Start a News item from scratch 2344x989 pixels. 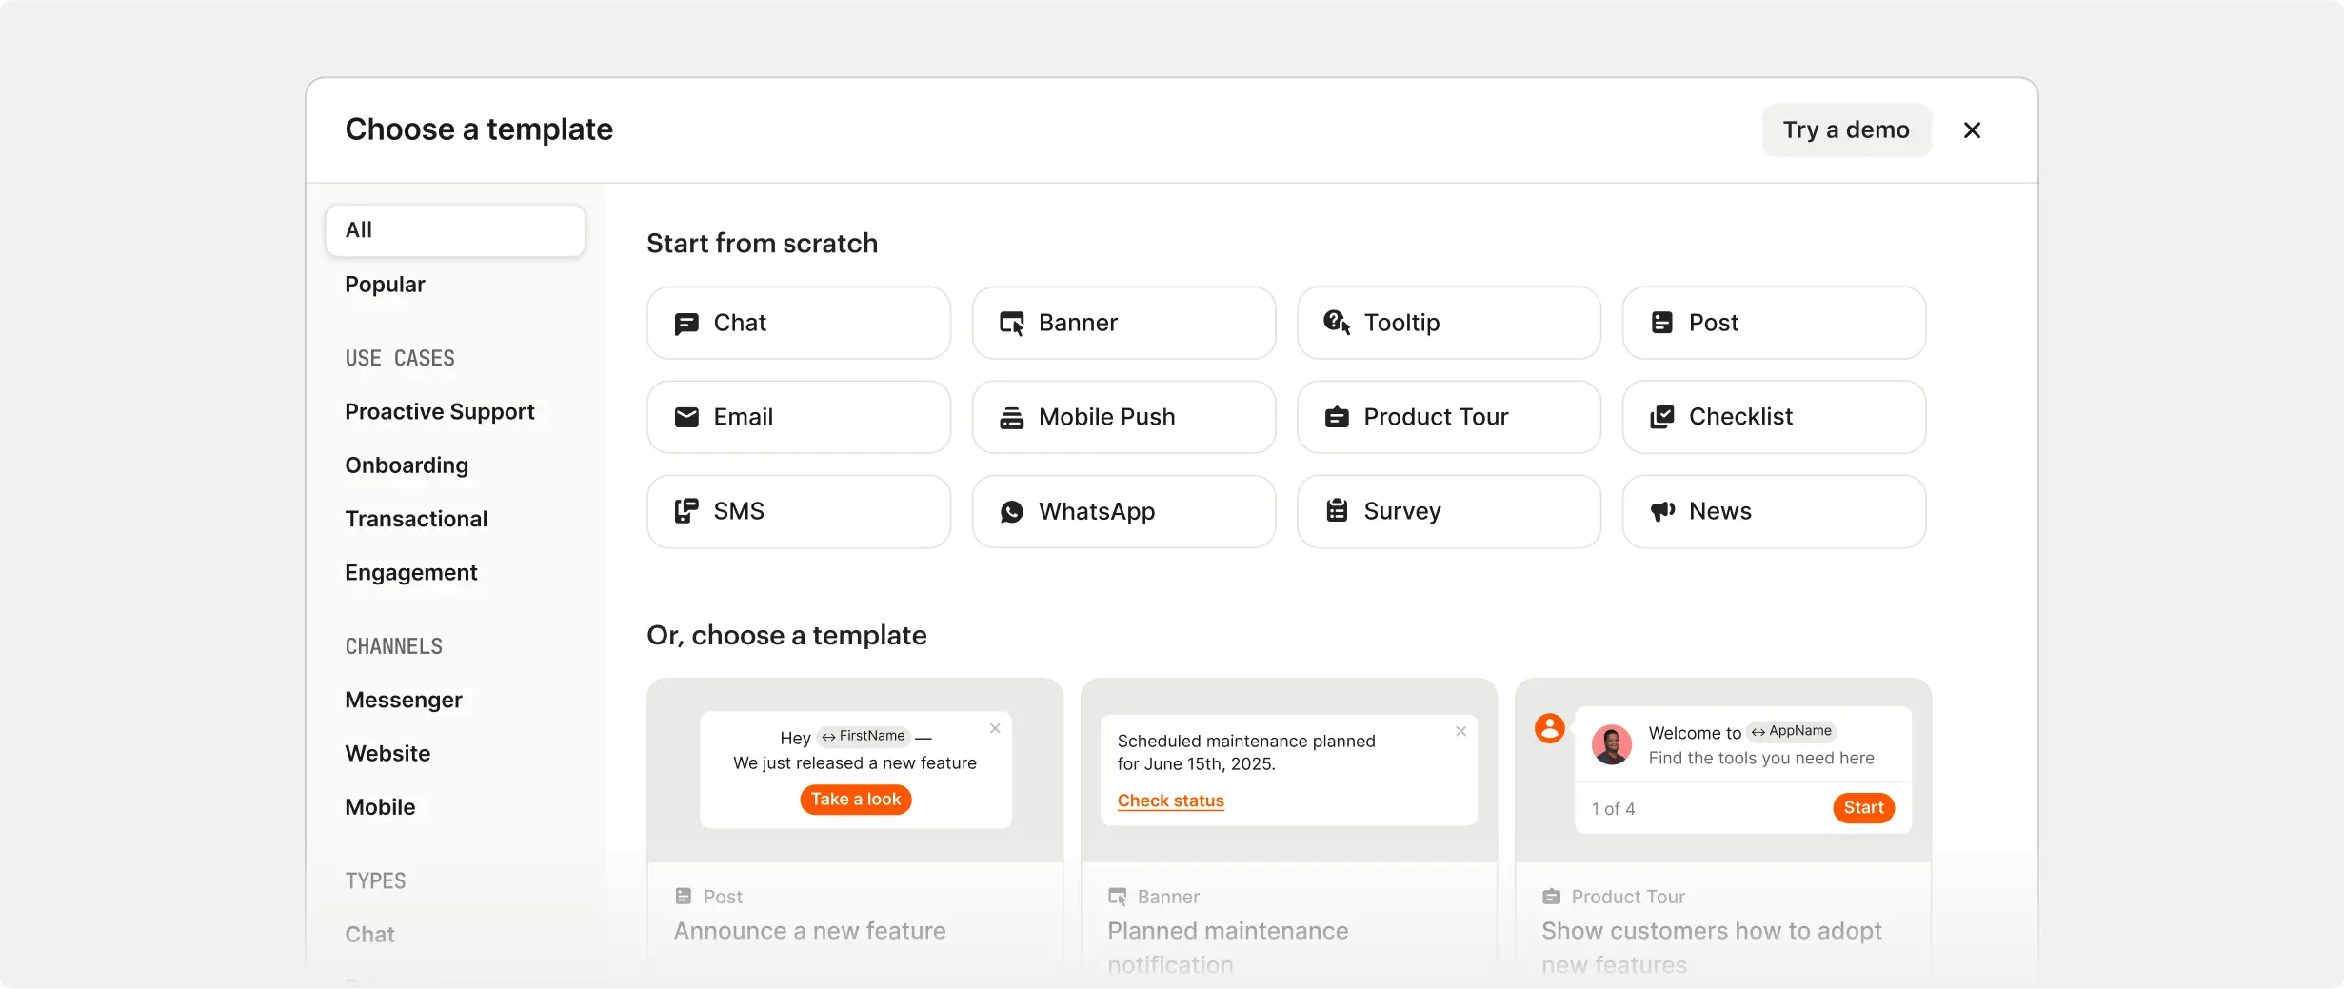pyautogui.click(x=1773, y=511)
